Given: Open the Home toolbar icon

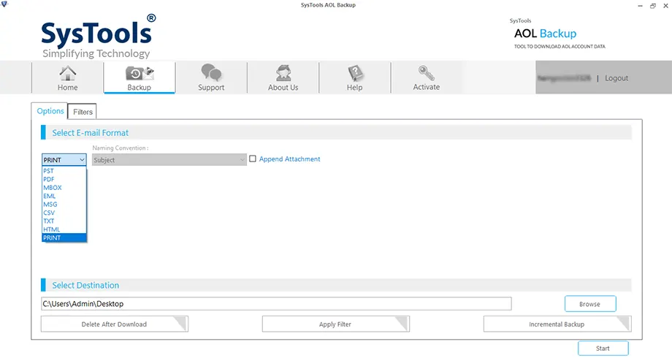Looking at the screenshot, I should pyautogui.click(x=67, y=73).
